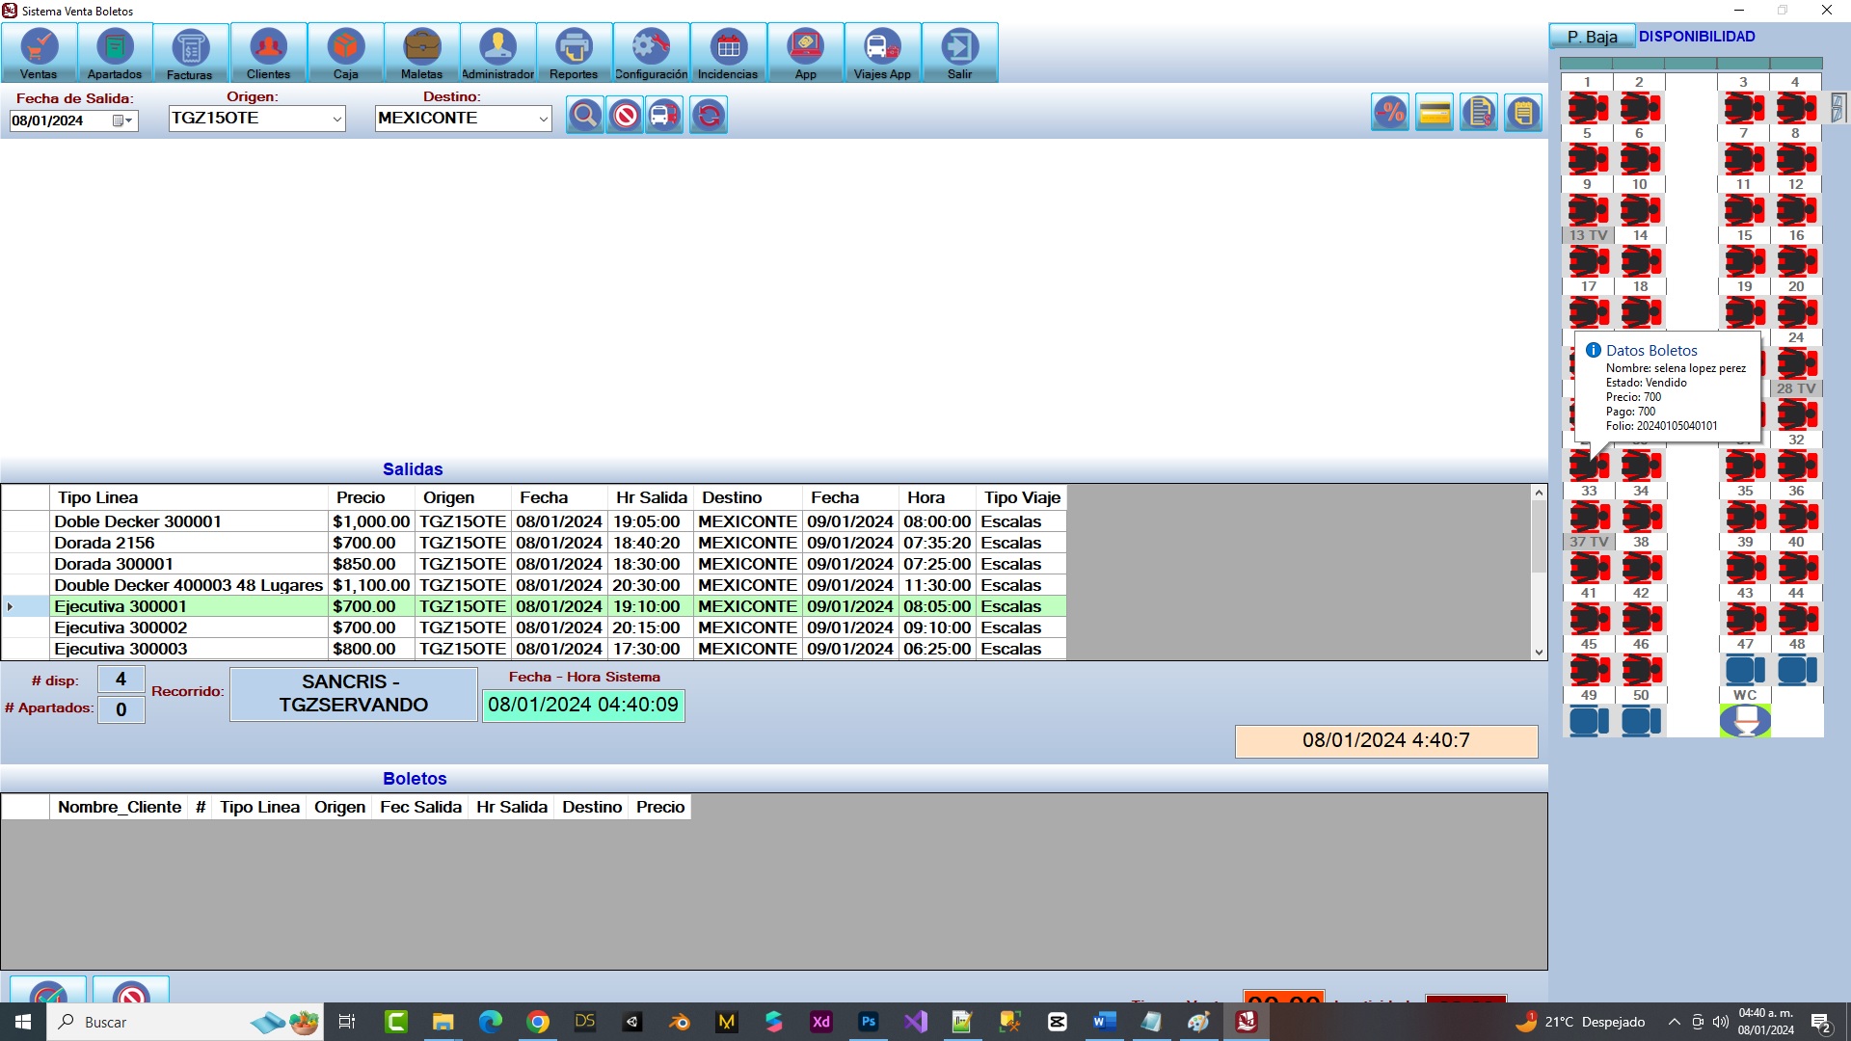Viewport: 1851px width, 1041px height.
Task: Click the Salir exit button
Action: (x=959, y=53)
